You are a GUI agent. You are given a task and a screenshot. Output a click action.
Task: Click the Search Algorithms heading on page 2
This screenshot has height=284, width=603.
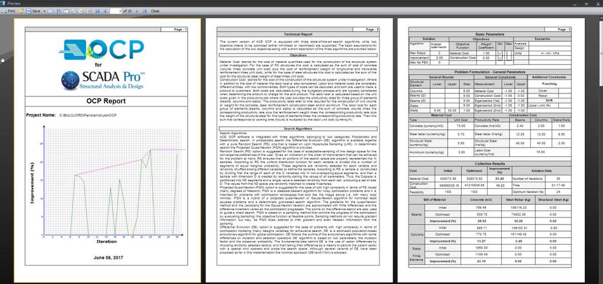[298, 129]
